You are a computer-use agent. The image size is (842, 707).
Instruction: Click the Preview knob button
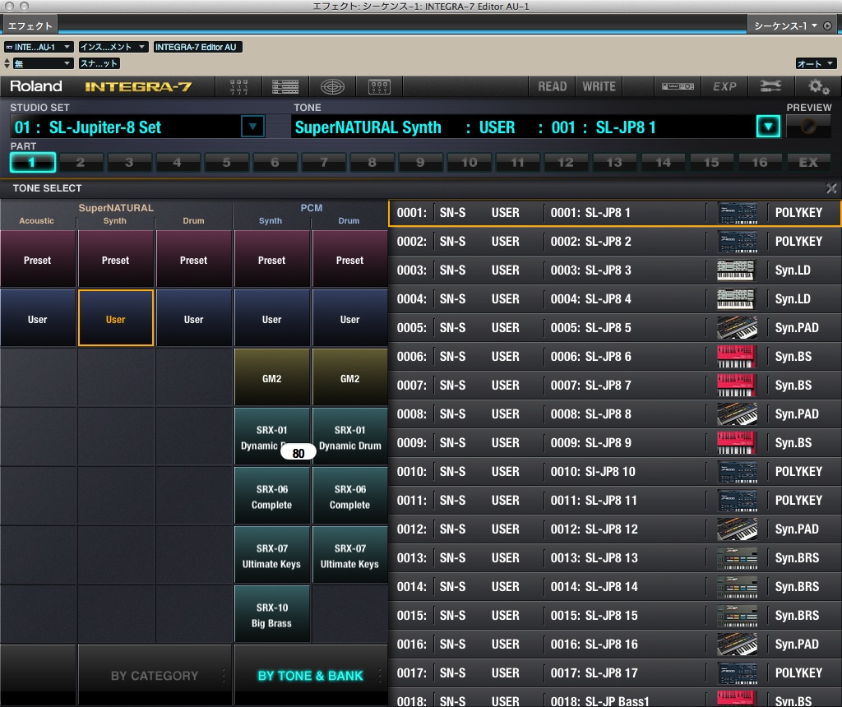[808, 127]
